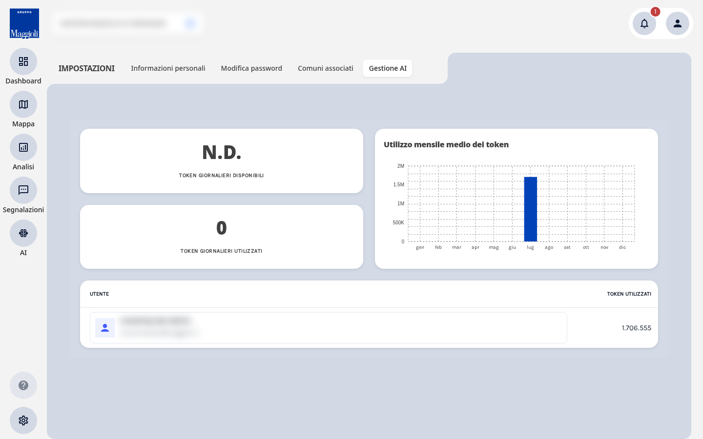Click the blurred user row card

point(329,328)
